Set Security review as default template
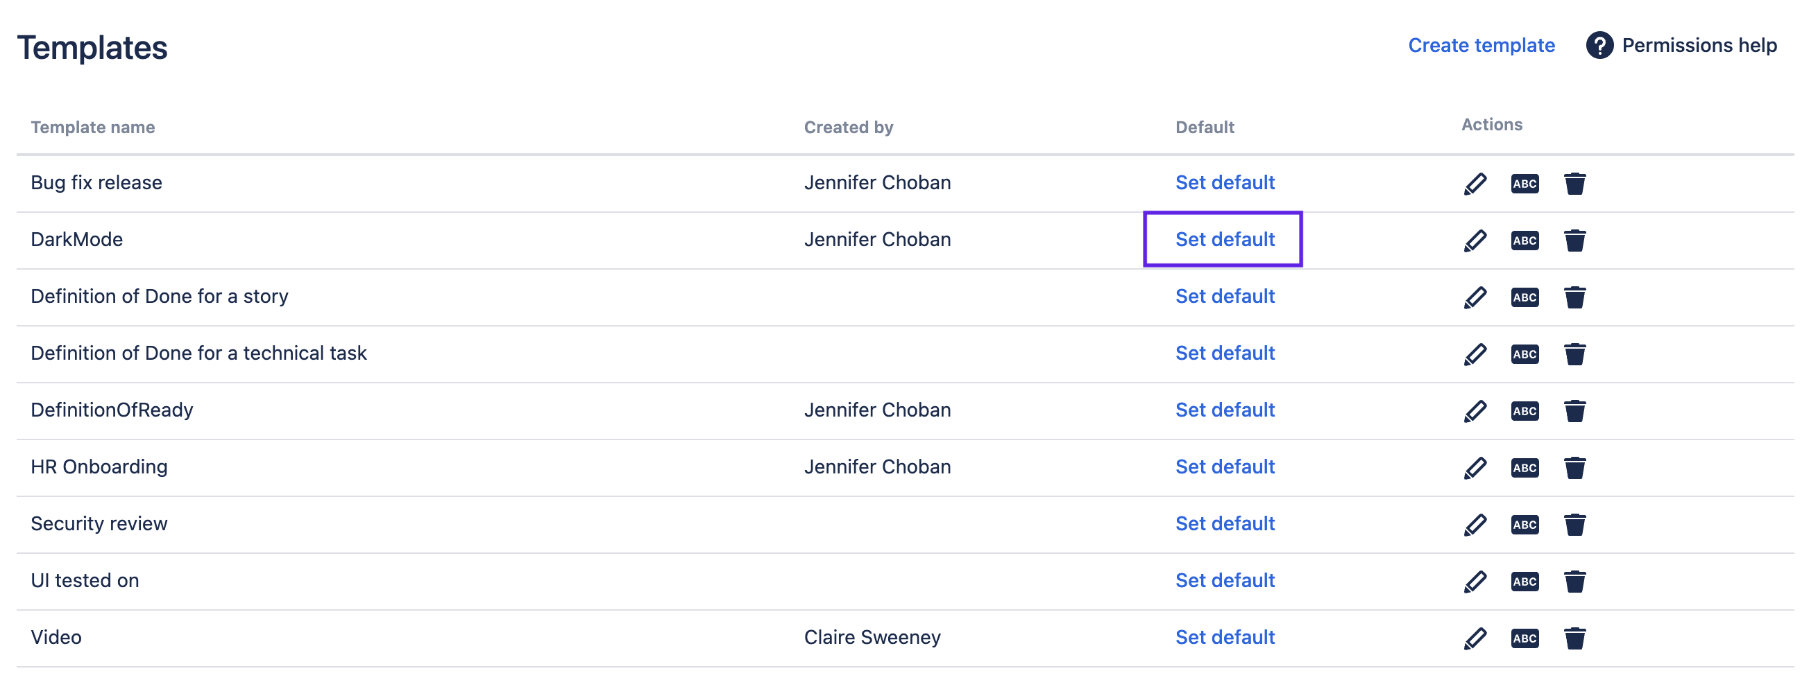This screenshot has width=1809, height=680. [1225, 523]
